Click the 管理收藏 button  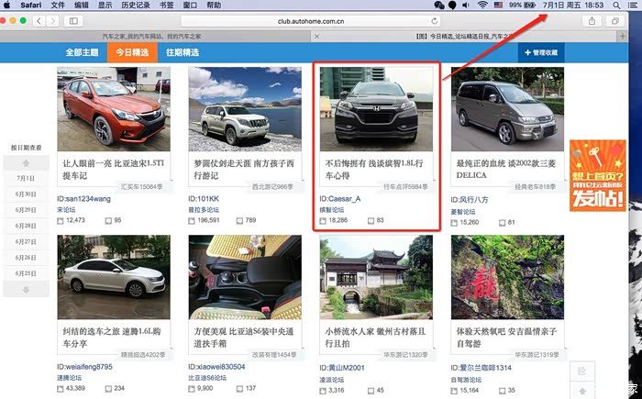(x=541, y=52)
